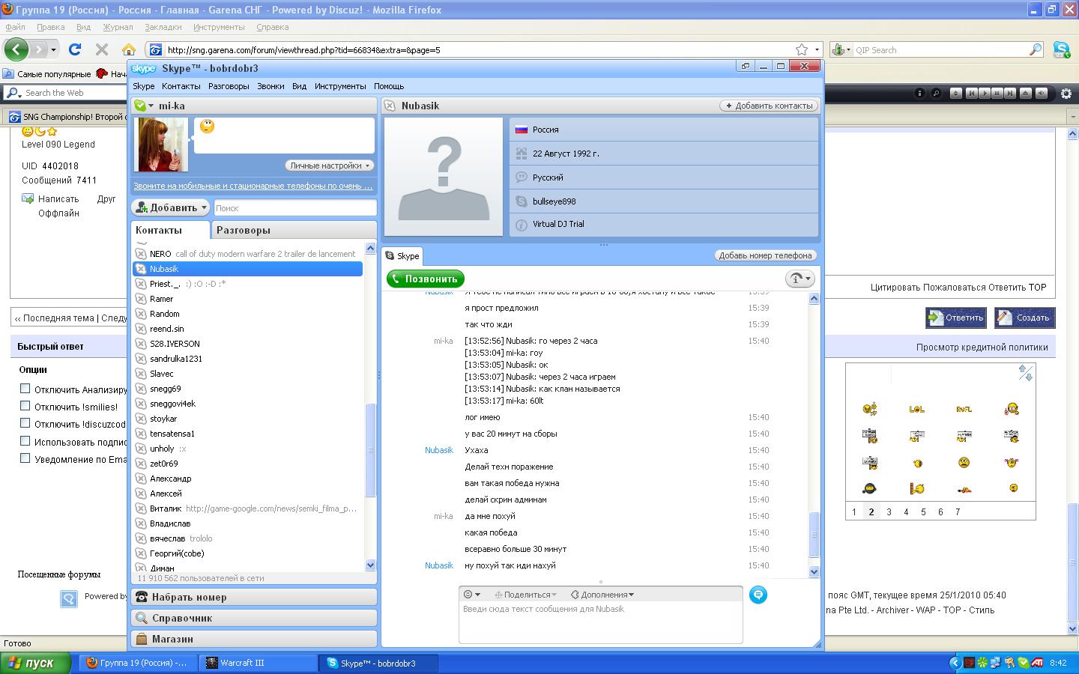Click contact list scrollbar up arrow
1079x674 pixels.
click(x=370, y=248)
